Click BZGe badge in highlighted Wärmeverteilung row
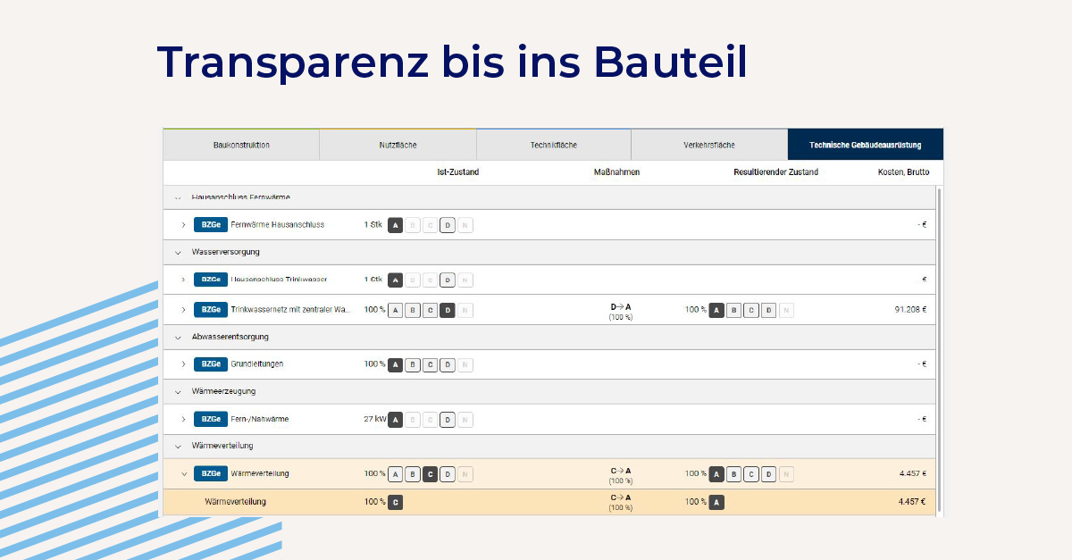 coord(211,473)
